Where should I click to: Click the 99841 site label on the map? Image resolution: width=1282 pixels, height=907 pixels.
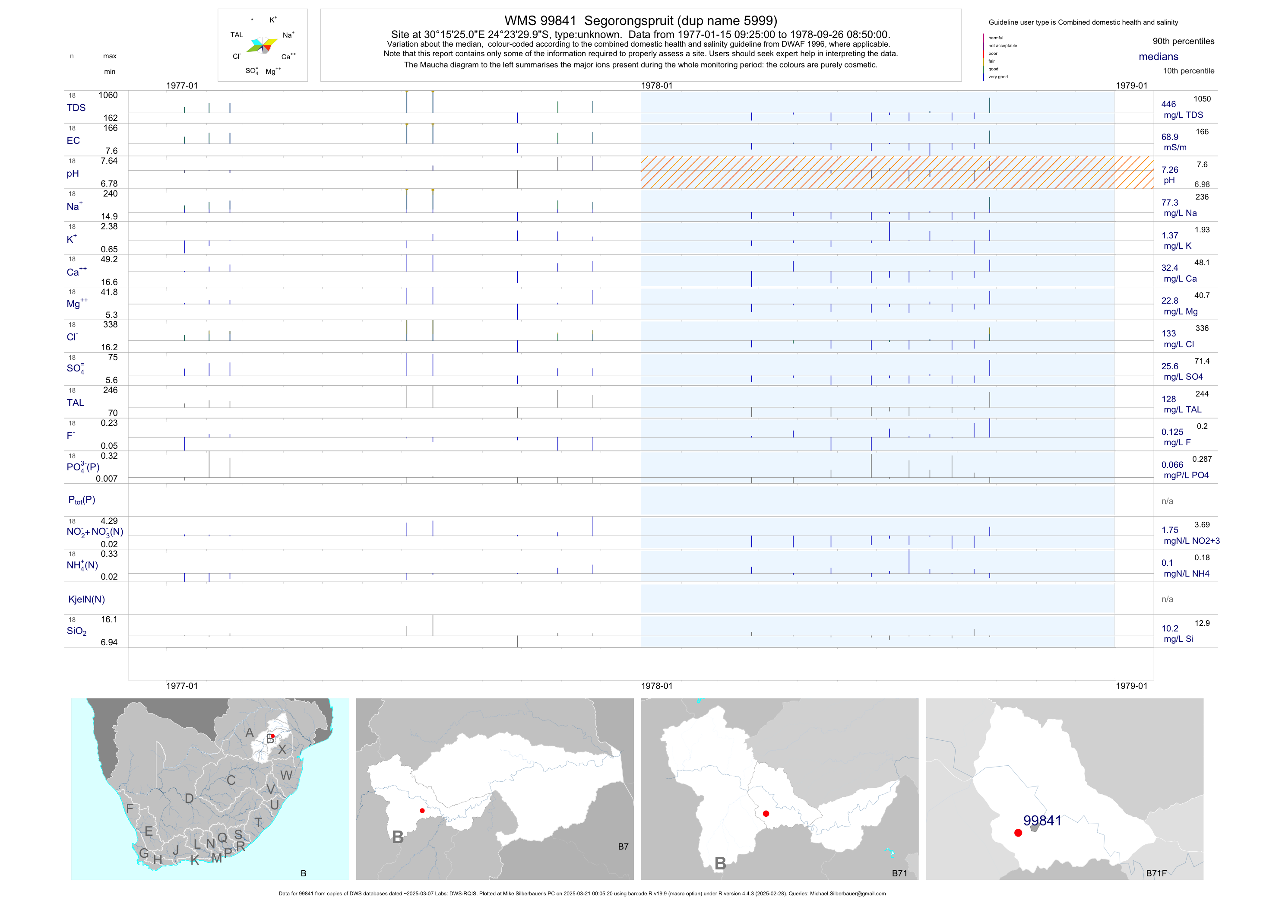pyautogui.click(x=1042, y=821)
